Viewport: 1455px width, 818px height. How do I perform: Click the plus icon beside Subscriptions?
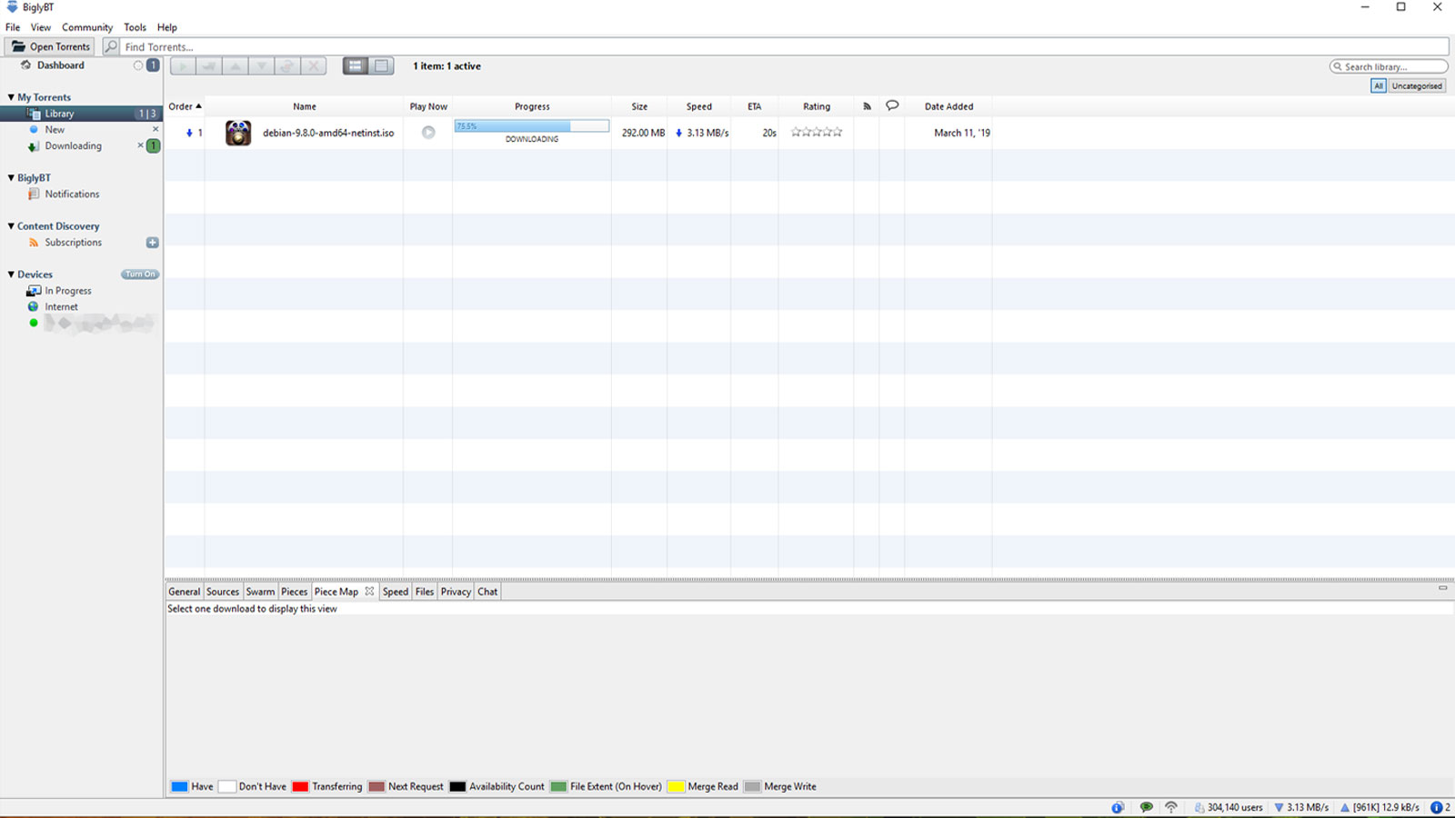pos(153,243)
